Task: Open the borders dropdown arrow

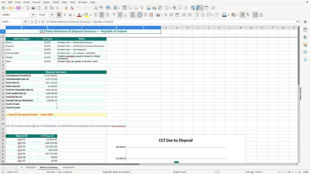Action: pyautogui.click(x=213, y=15)
